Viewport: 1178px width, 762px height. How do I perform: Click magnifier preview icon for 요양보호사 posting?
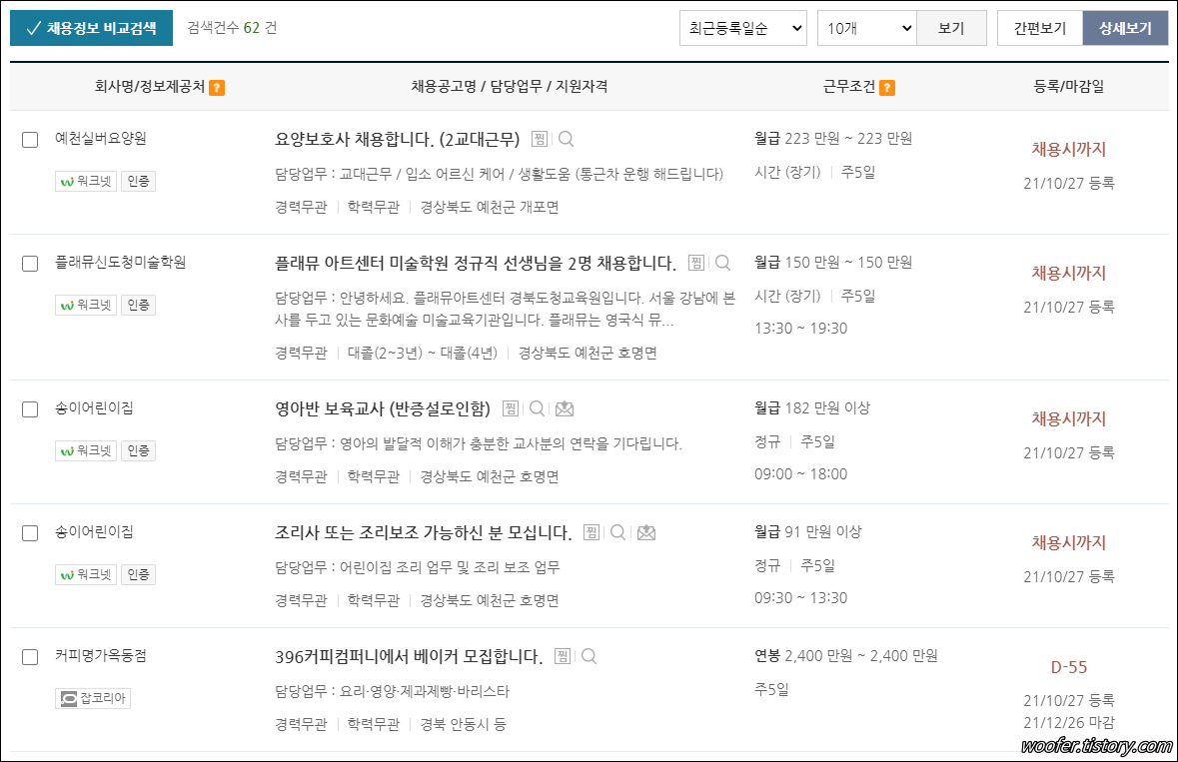click(567, 139)
